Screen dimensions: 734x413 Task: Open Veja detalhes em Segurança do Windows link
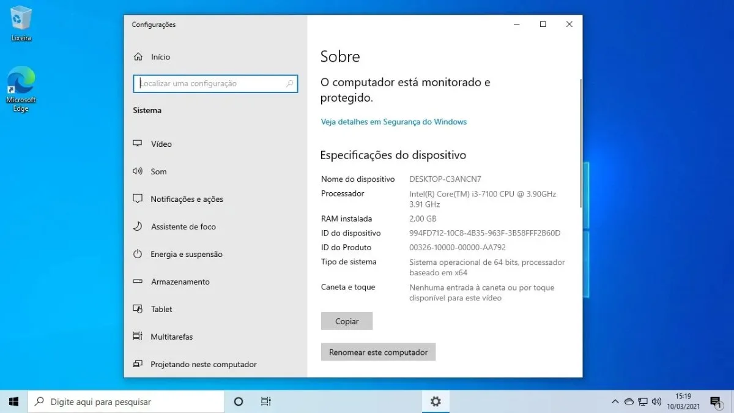[394, 122]
